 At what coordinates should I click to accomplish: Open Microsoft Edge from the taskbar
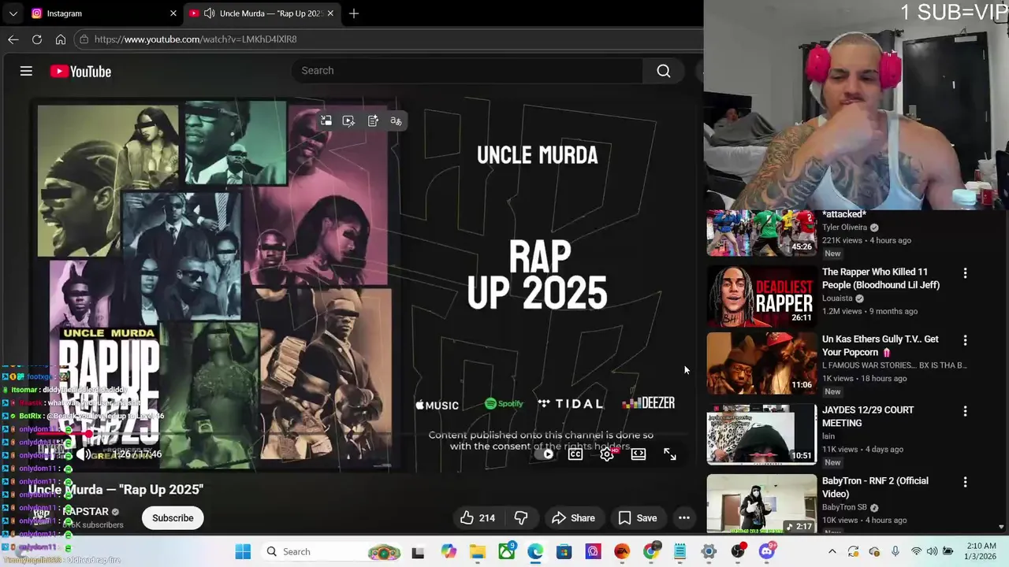tap(535, 551)
